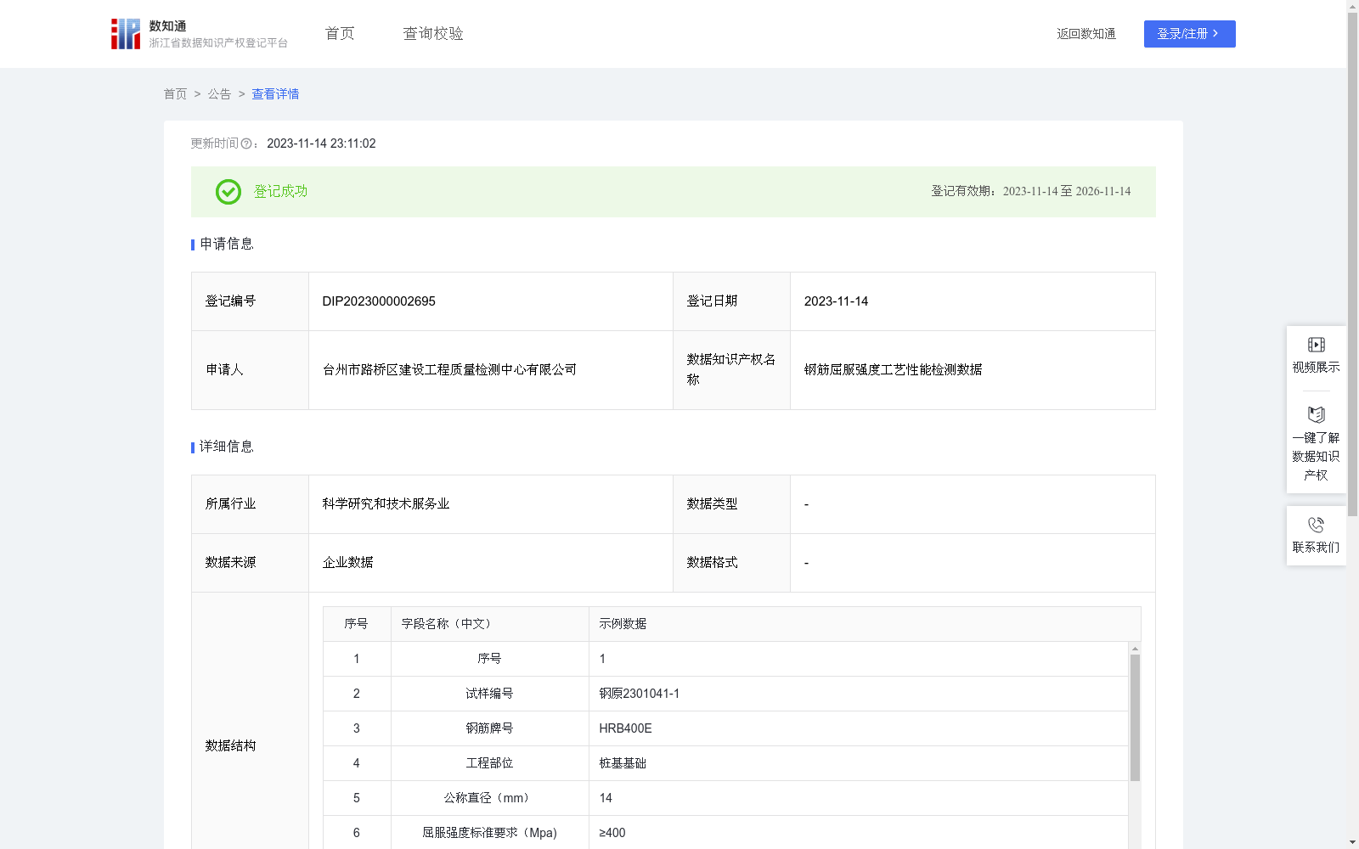Click 查看详情 in the breadcrumb
Image resolution: width=1359 pixels, height=849 pixels.
(275, 94)
